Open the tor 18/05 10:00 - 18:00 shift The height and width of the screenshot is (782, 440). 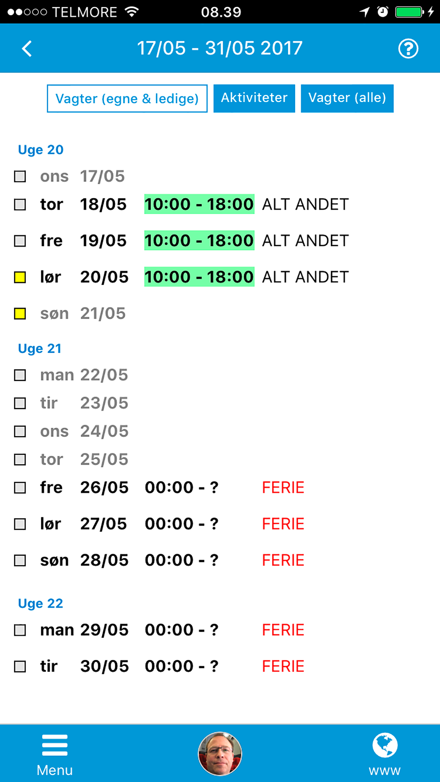199,204
